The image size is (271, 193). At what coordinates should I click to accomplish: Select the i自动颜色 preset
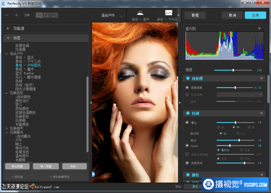click(x=23, y=97)
